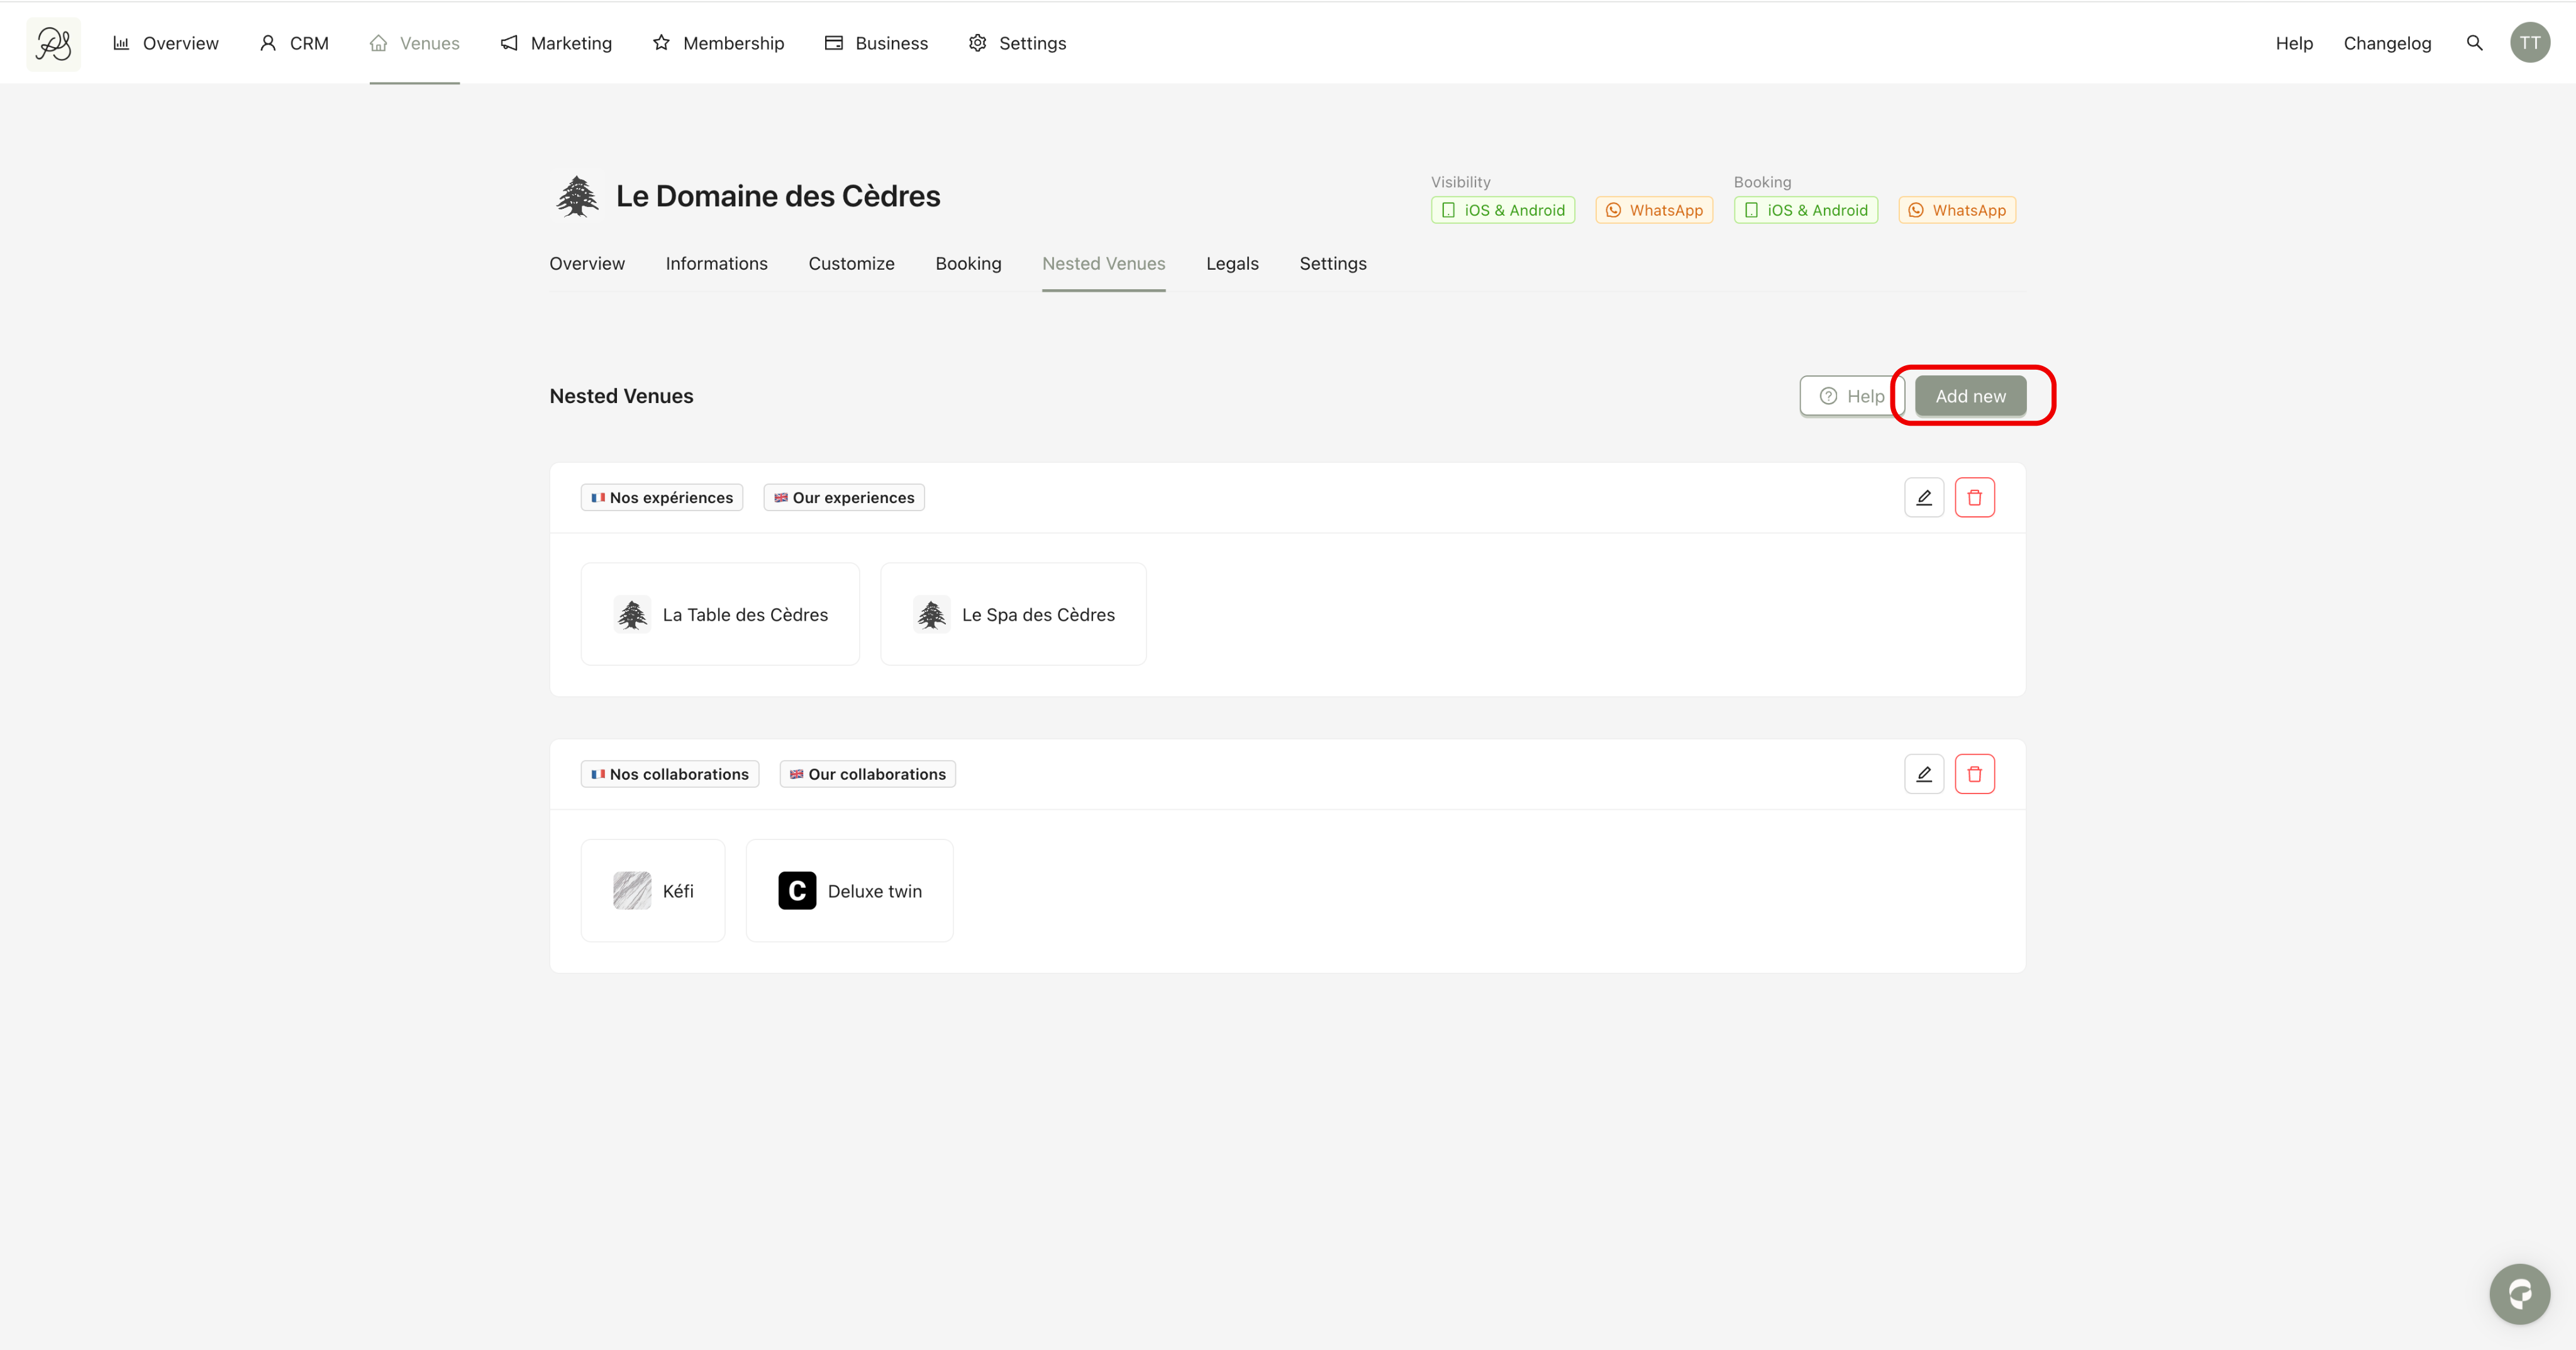The width and height of the screenshot is (2576, 1350).
Task: Open the chat support bubble
Action: point(2518,1294)
